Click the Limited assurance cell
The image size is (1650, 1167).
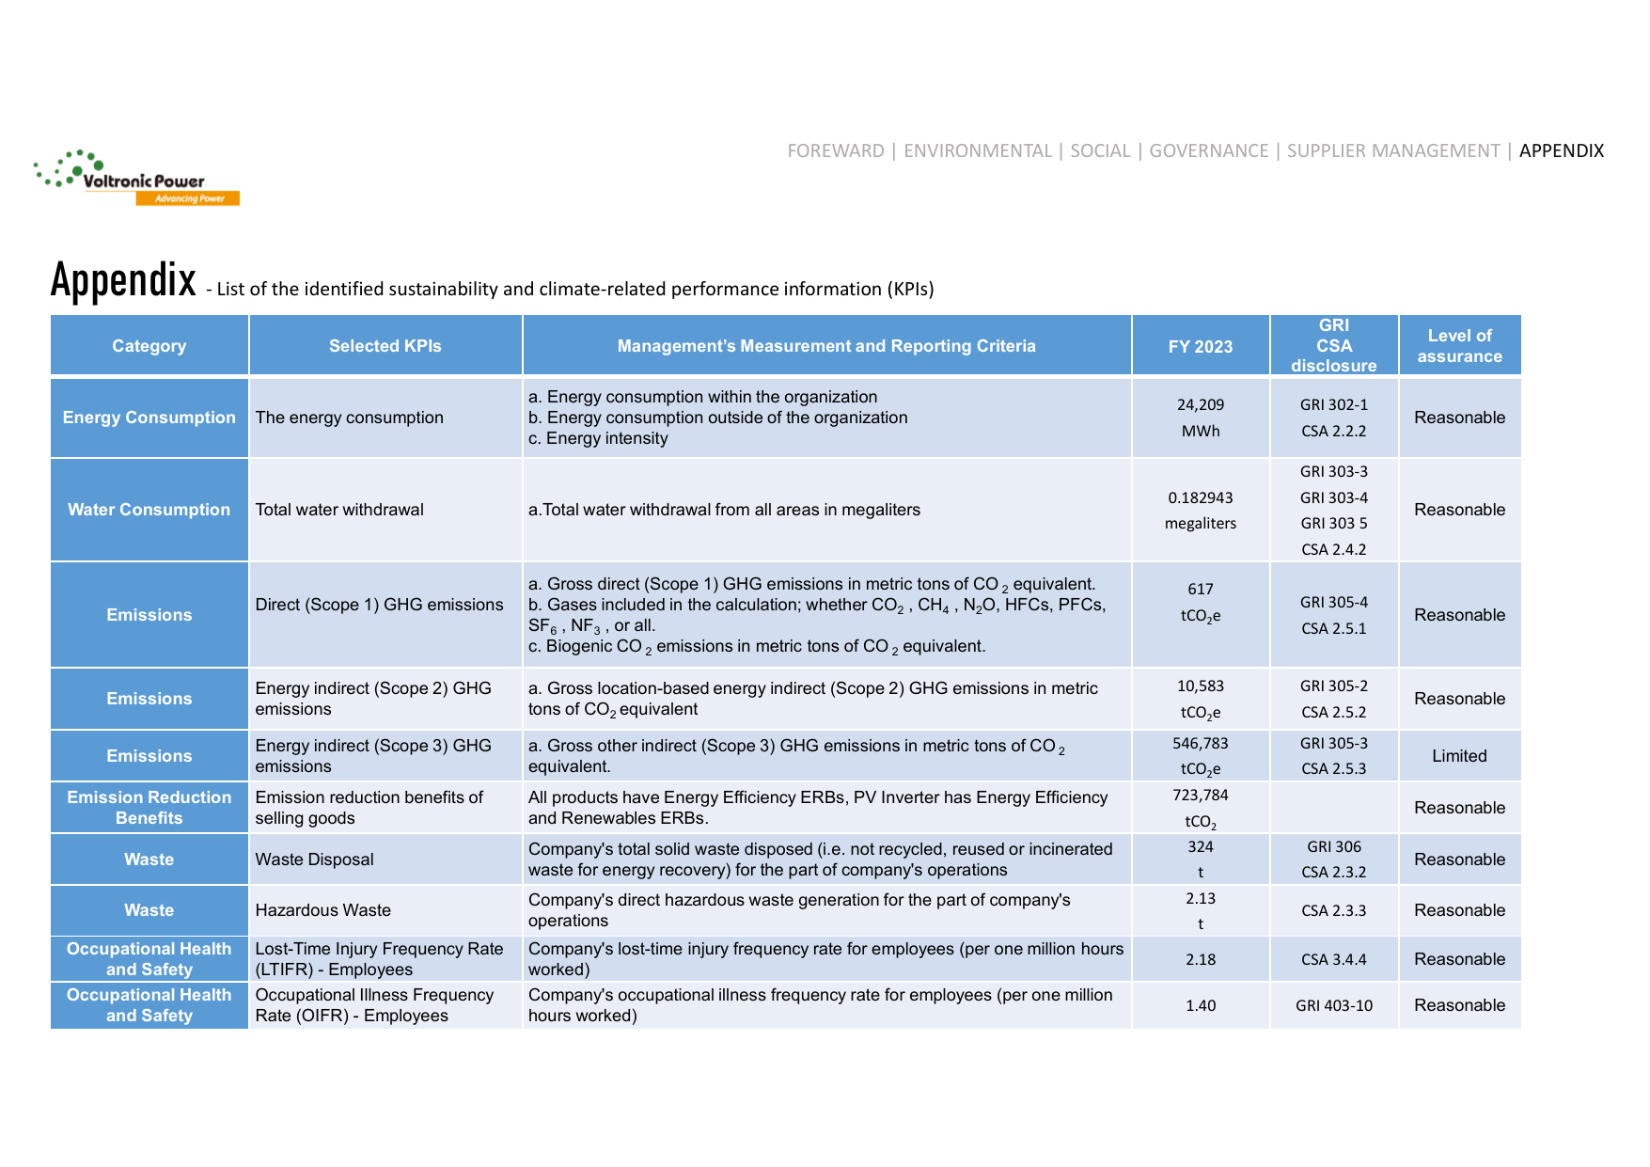point(1460,756)
